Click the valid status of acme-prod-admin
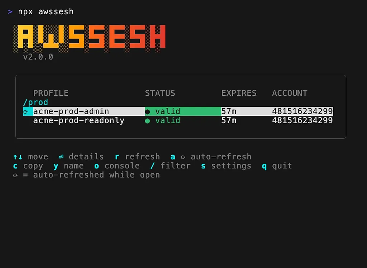This screenshot has width=367, height=268. tap(168, 111)
